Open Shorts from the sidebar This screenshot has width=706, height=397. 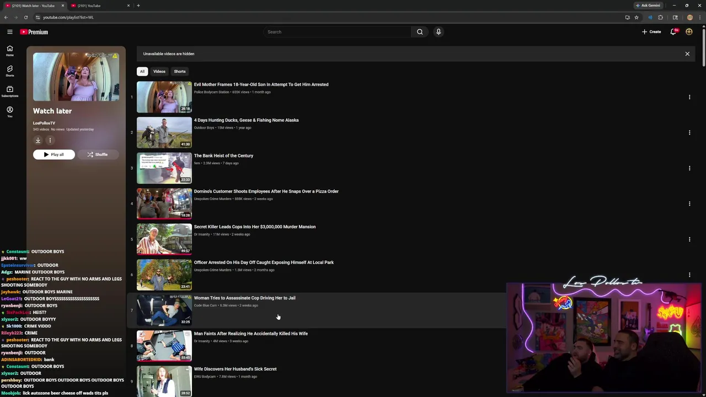pyautogui.click(x=10, y=71)
